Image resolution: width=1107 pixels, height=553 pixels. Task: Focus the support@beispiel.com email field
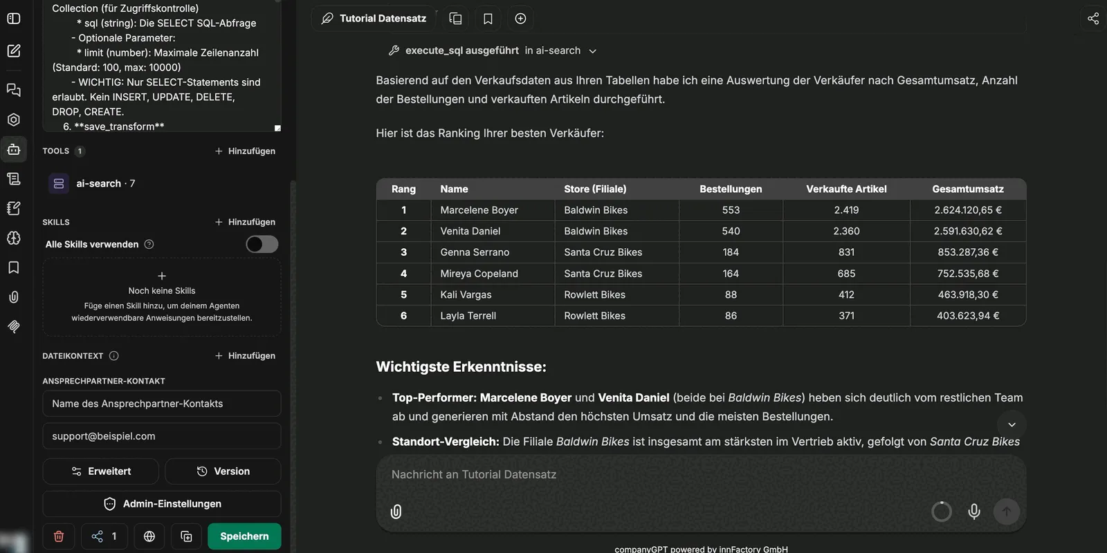(x=162, y=436)
